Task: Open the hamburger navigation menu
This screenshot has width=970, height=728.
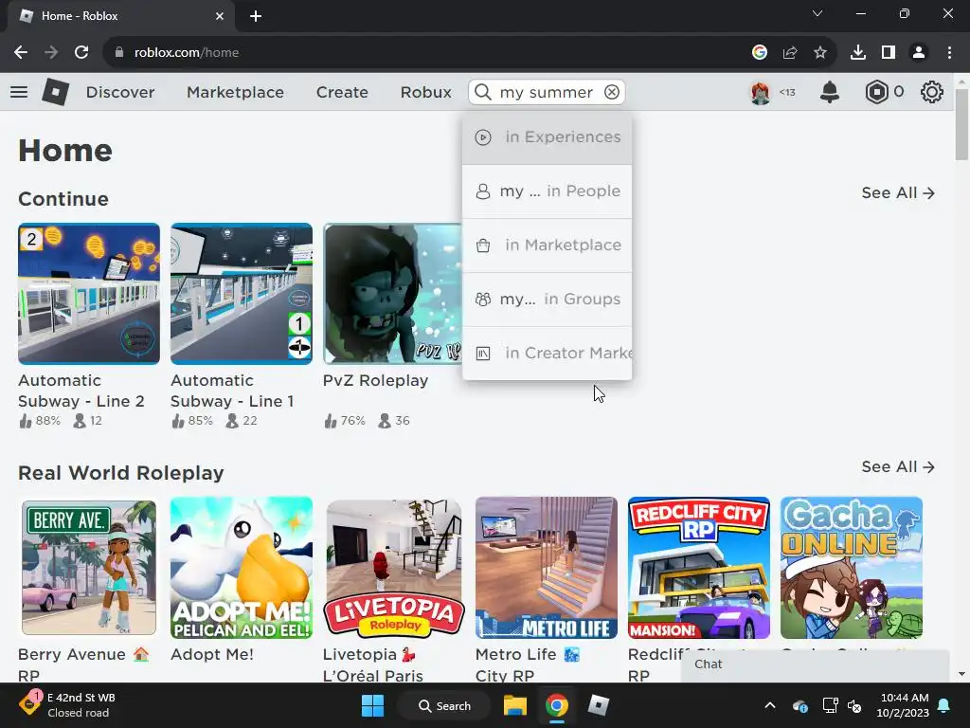Action: tap(19, 92)
